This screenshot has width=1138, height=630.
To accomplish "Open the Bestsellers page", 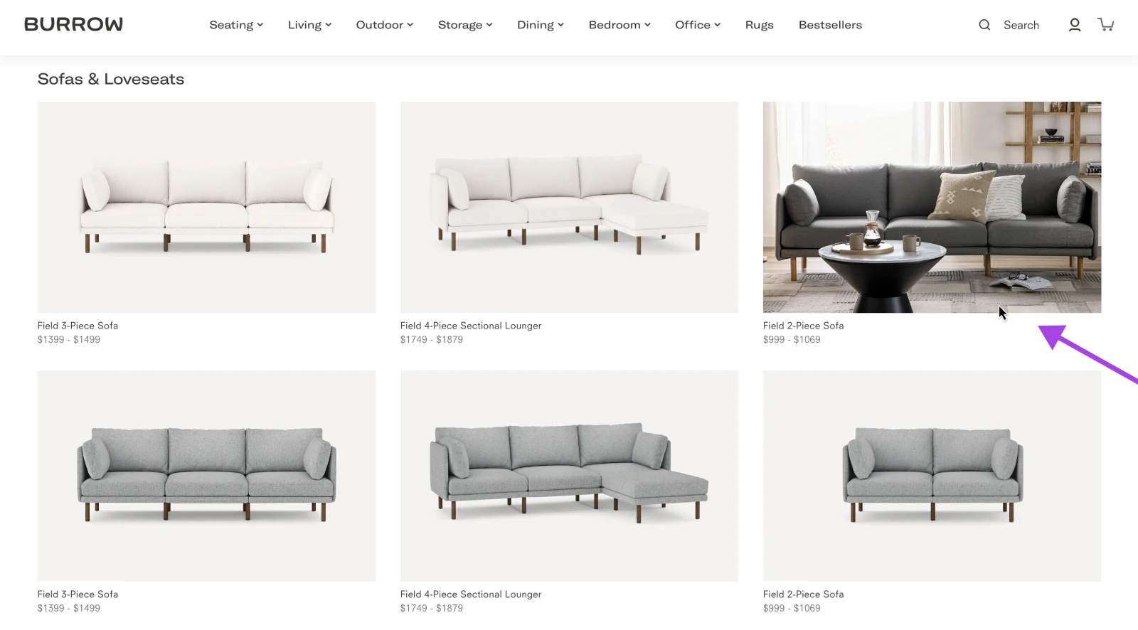I will 830,25.
